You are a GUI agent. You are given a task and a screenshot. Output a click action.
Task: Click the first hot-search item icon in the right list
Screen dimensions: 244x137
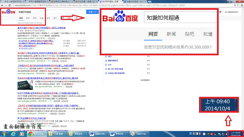pyautogui.click(x=106, y=56)
